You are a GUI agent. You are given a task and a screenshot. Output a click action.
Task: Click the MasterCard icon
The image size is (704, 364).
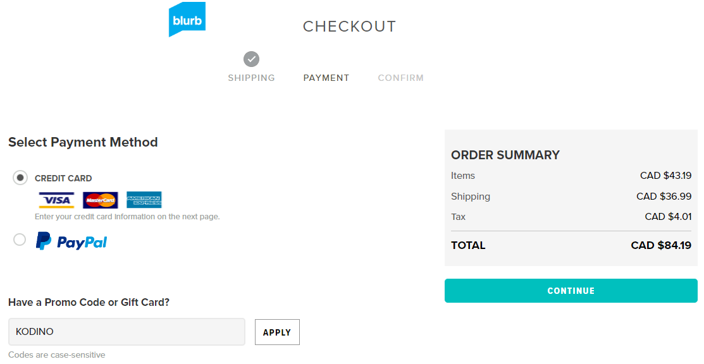(x=101, y=200)
